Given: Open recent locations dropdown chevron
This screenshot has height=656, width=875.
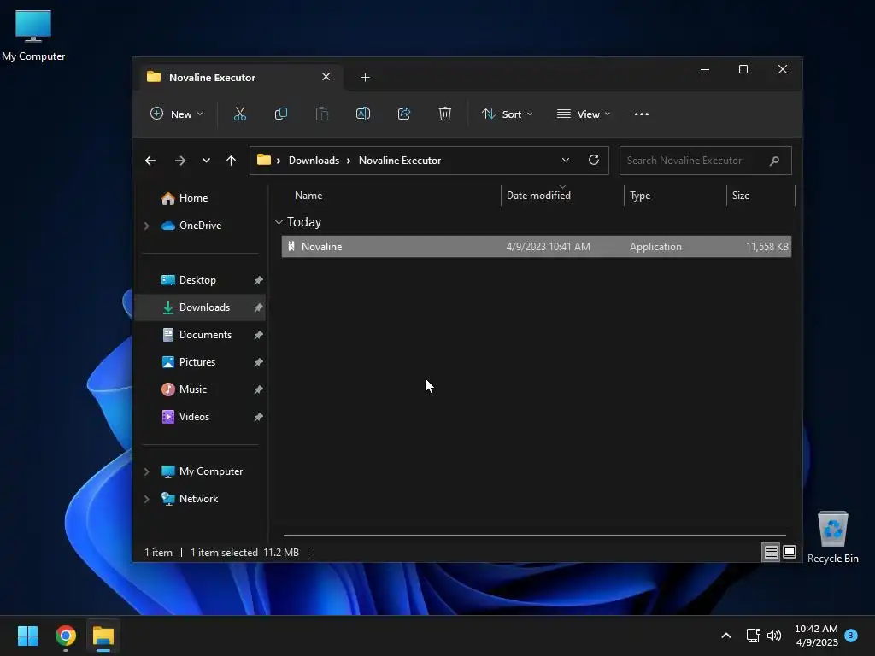Looking at the screenshot, I should click(x=206, y=161).
